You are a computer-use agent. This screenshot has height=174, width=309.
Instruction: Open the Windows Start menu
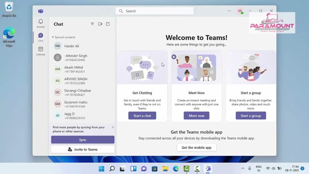pos(101,168)
